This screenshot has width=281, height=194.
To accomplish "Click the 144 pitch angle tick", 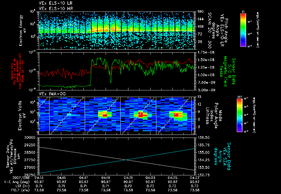I will (201, 19).
